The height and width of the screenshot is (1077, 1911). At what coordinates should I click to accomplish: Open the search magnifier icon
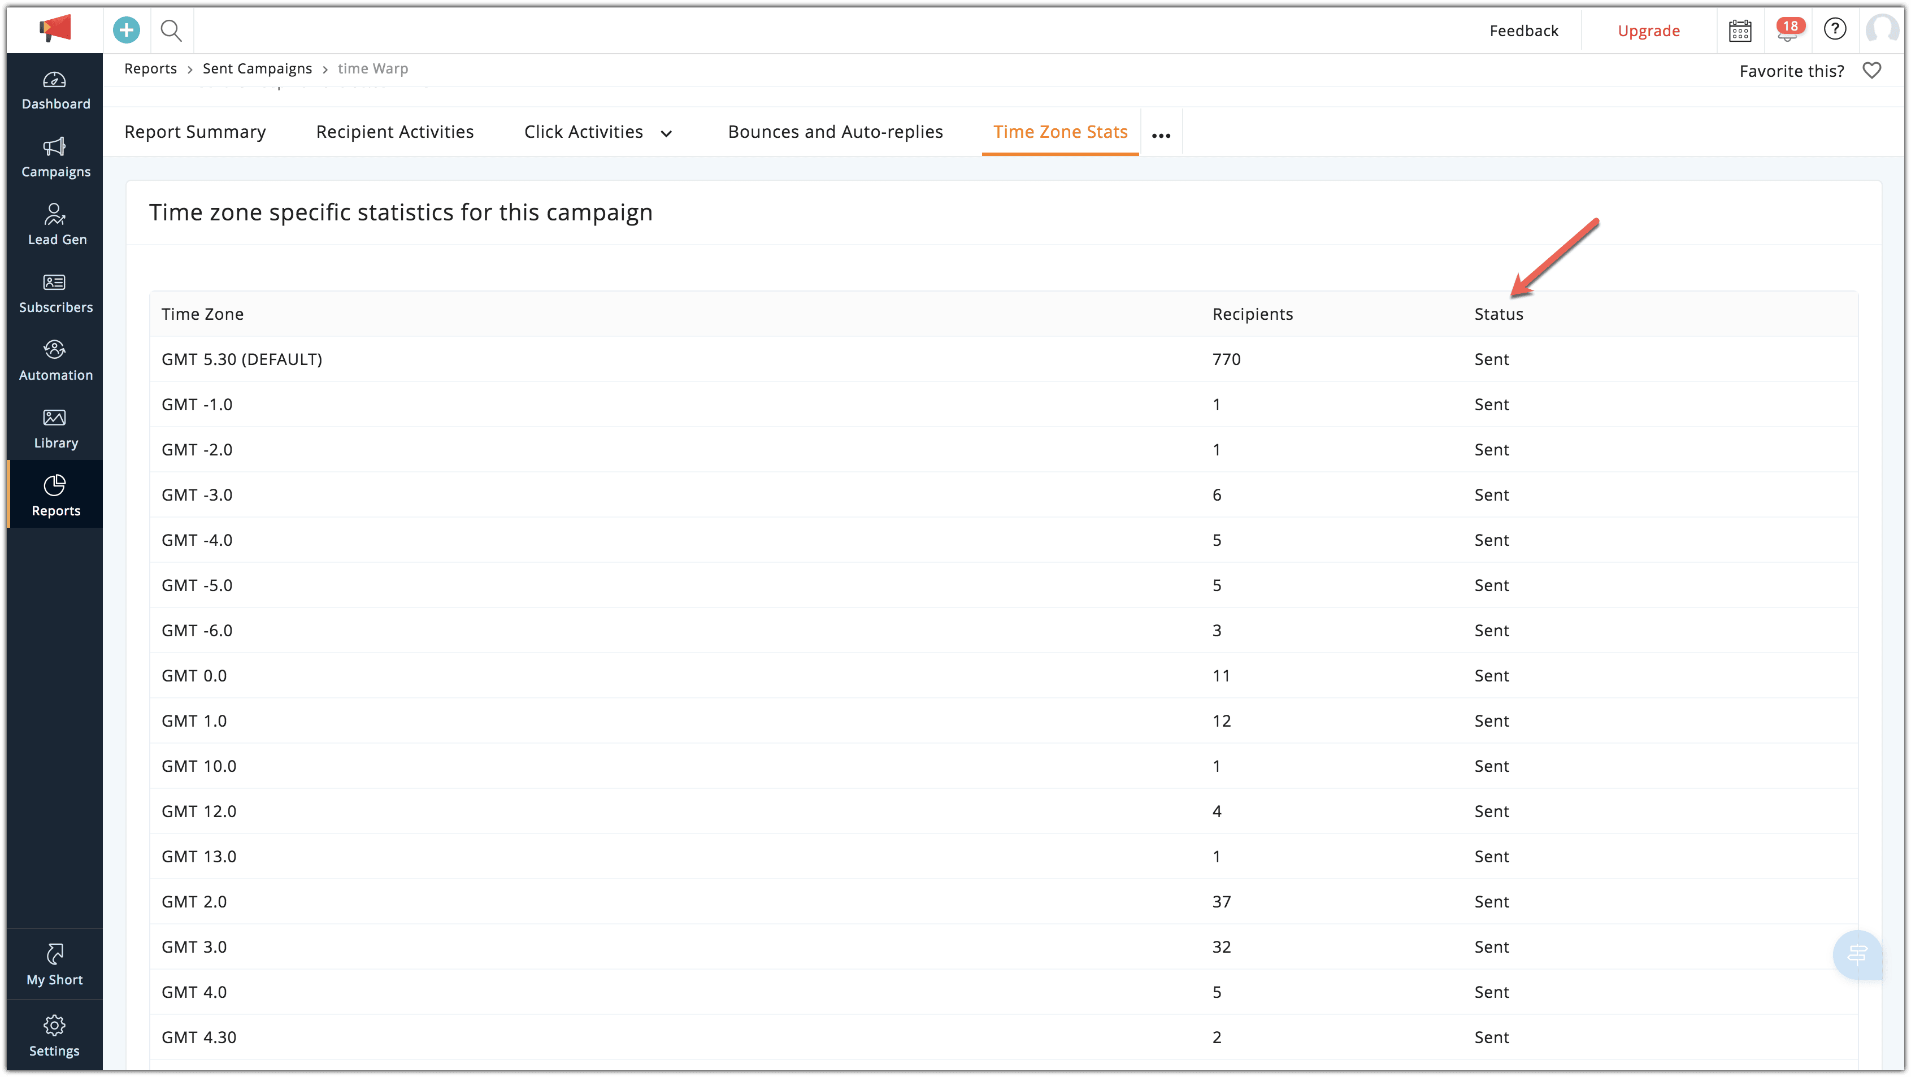(171, 31)
